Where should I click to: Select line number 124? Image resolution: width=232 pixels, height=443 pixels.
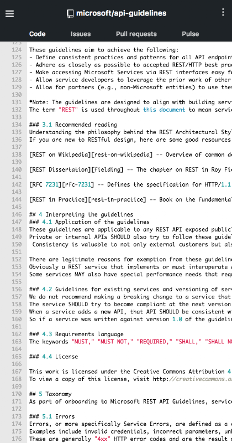(17, 50)
